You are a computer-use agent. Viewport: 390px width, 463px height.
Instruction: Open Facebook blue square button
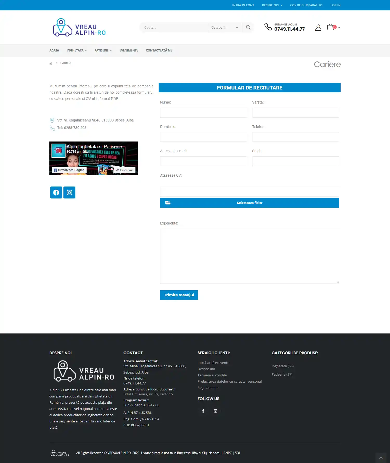[56, 192]
